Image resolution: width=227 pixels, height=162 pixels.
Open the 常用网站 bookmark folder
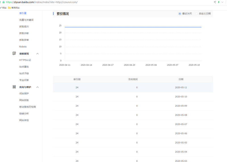[14, 8]
